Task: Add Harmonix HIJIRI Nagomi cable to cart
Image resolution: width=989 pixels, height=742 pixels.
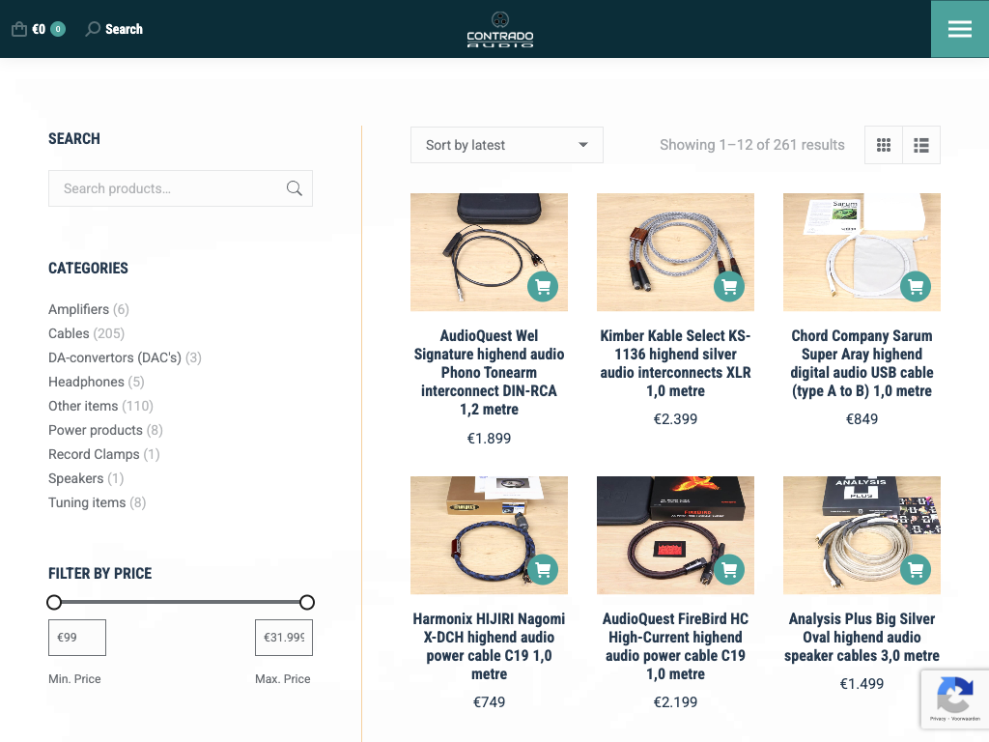Action: pyautogui.click(x=543, y=569)
